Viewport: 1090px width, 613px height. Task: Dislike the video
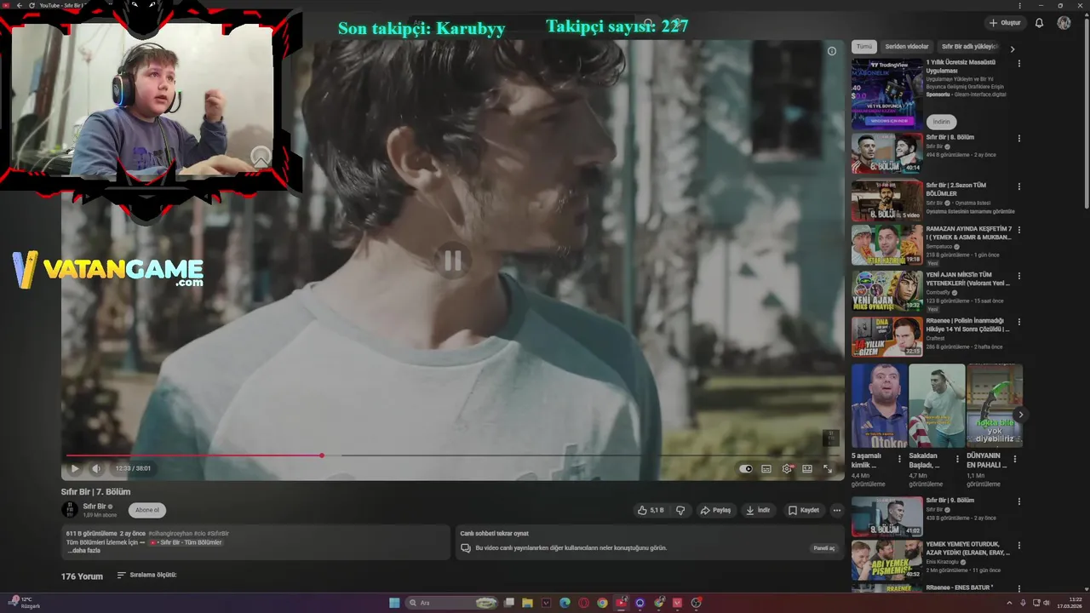click(680, 510)
